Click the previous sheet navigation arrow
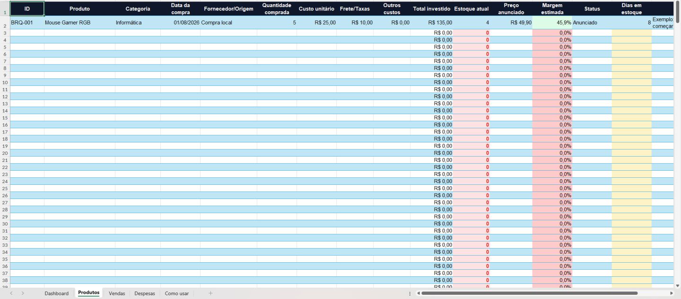The width and height of the screenshot is (681, 299). [11, 293]
